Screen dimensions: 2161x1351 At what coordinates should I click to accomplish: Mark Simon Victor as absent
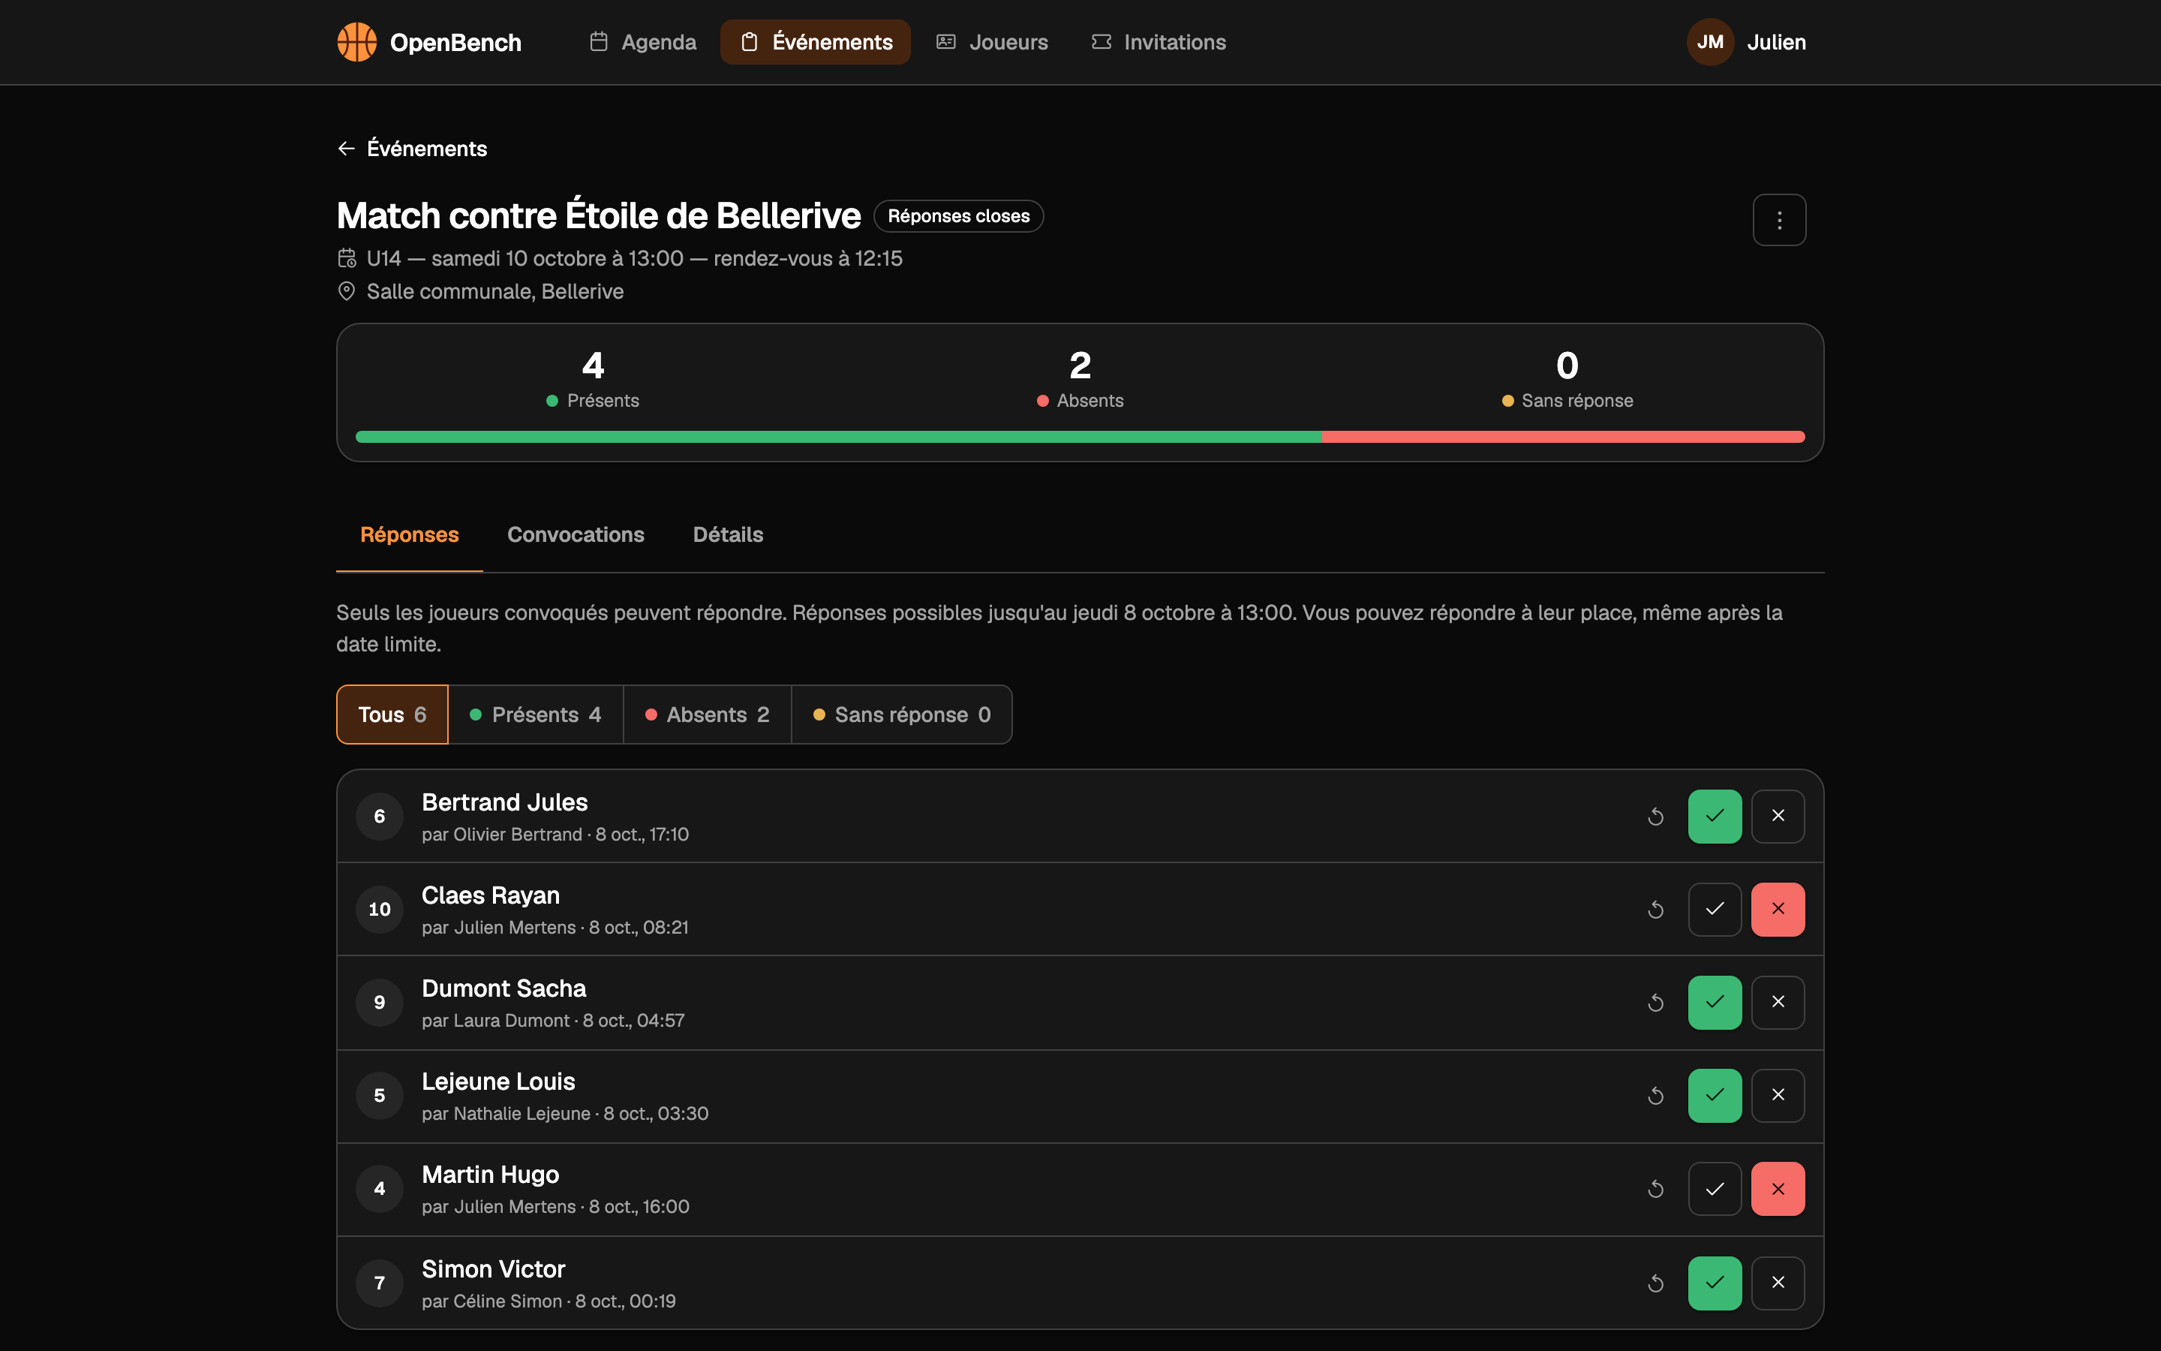click(x=1778, y=1283)
